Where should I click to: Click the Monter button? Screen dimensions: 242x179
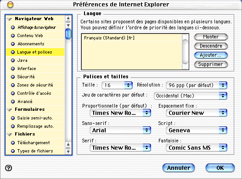[211, 37]
